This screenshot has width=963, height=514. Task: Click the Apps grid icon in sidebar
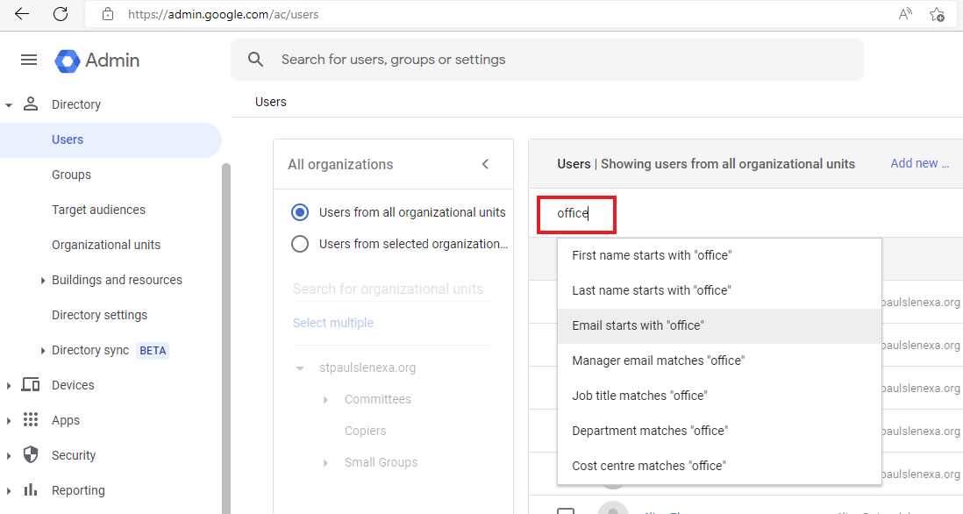[x=32, y=420]
